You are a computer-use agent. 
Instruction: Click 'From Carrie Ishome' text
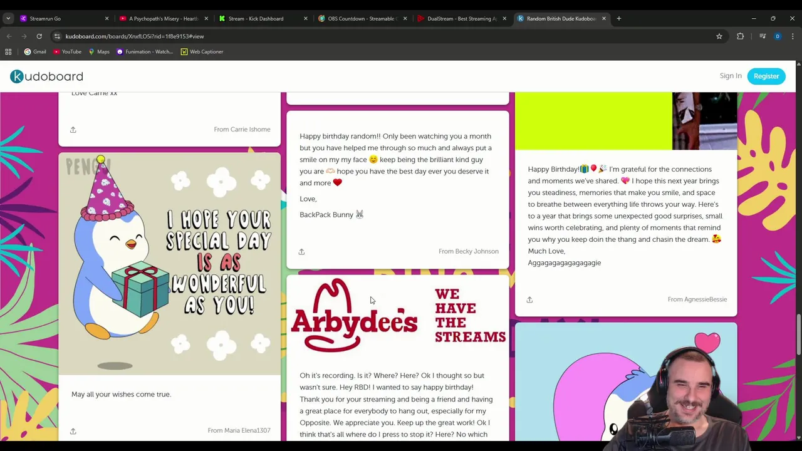click(x=242, y=130)
